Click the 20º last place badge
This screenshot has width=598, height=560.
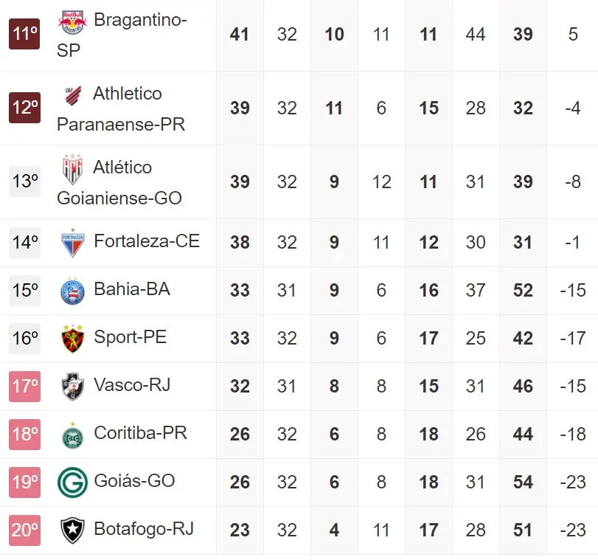pyautogui.click(x=24, y=530)
